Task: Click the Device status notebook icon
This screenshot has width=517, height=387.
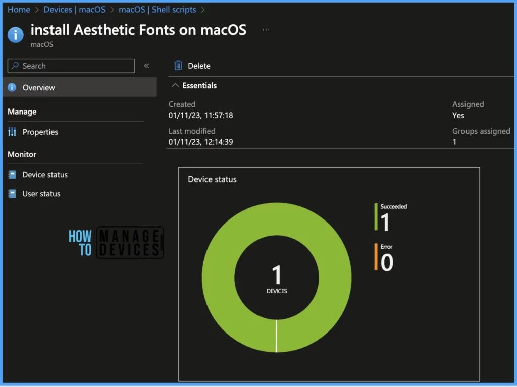Action: [x=12, y=175]
